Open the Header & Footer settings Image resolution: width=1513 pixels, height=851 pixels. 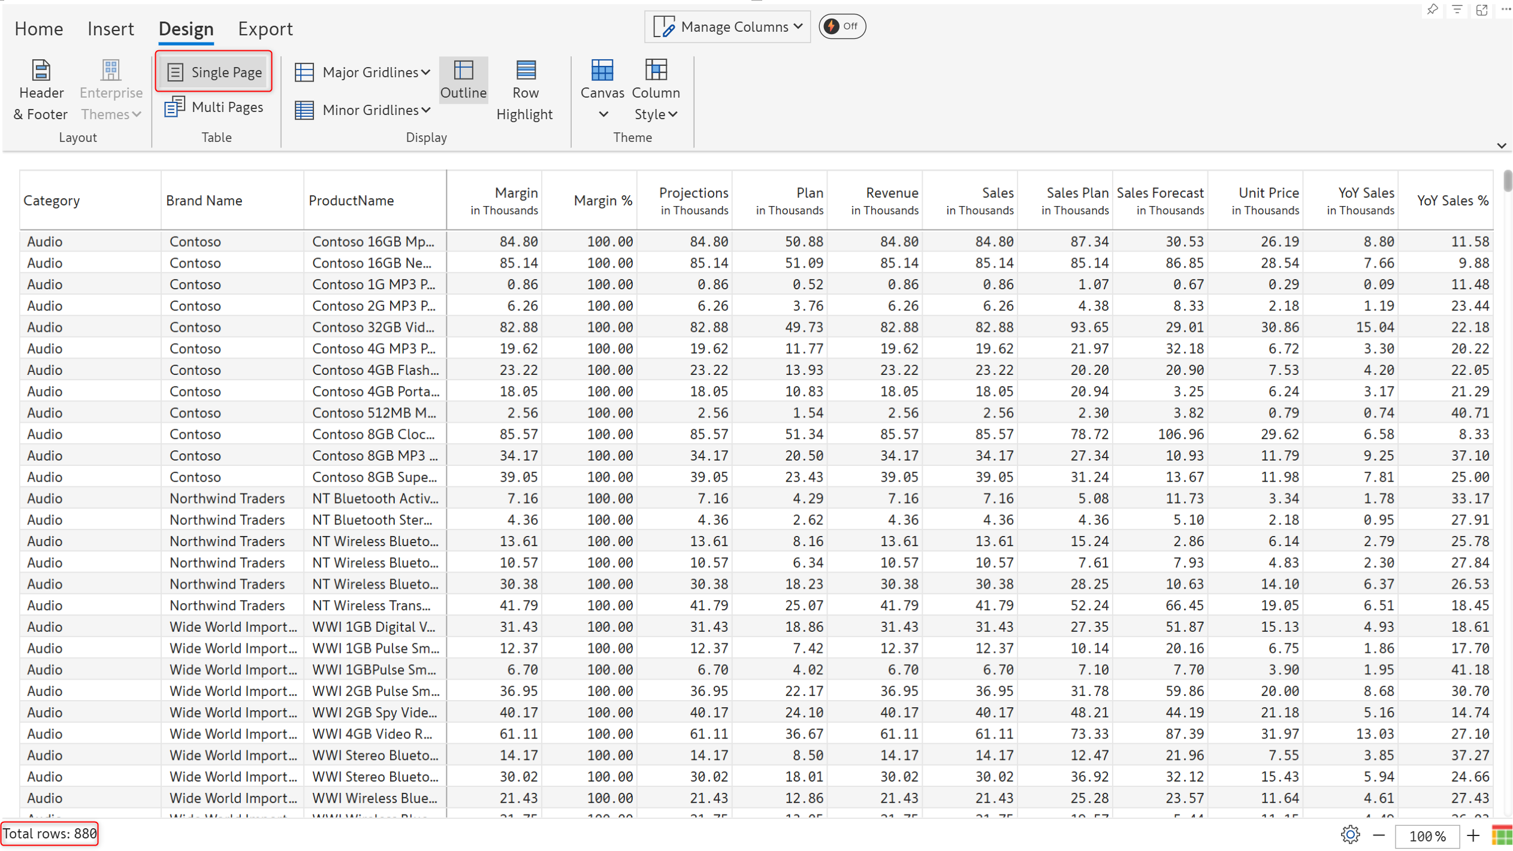[40, 90]
